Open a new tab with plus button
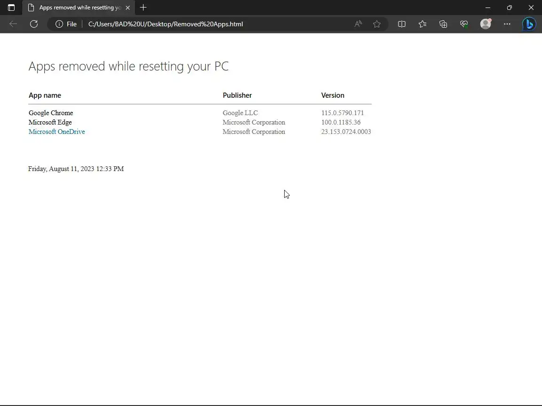The width and height of the screenshot is (542, 406). pyautogui.click(x=143, y=8)
